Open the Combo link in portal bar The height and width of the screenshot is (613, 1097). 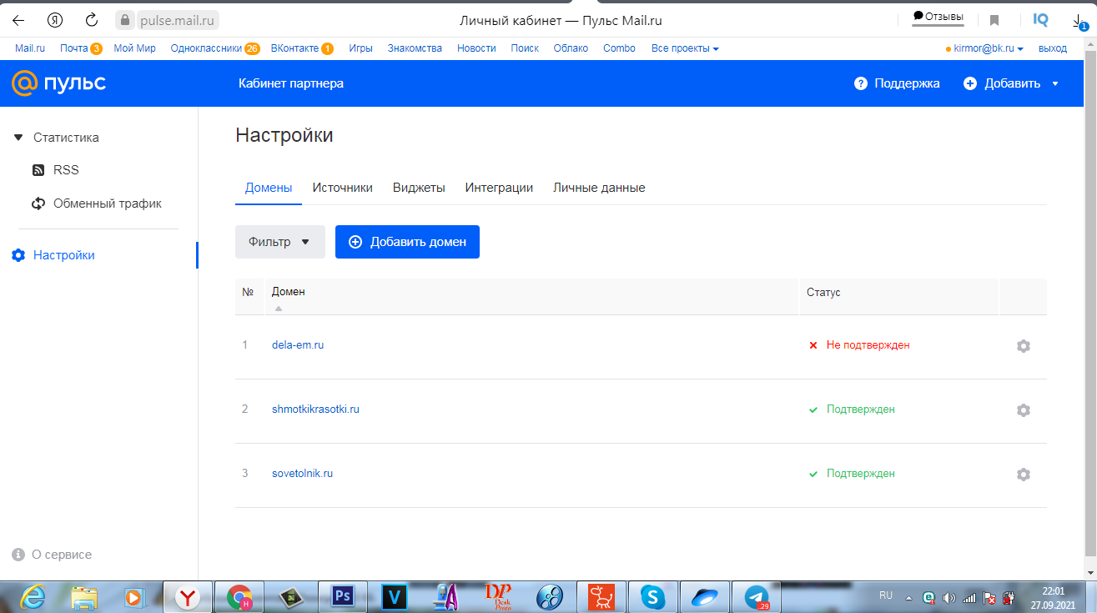pyautogui.click(x=619, y=48)
